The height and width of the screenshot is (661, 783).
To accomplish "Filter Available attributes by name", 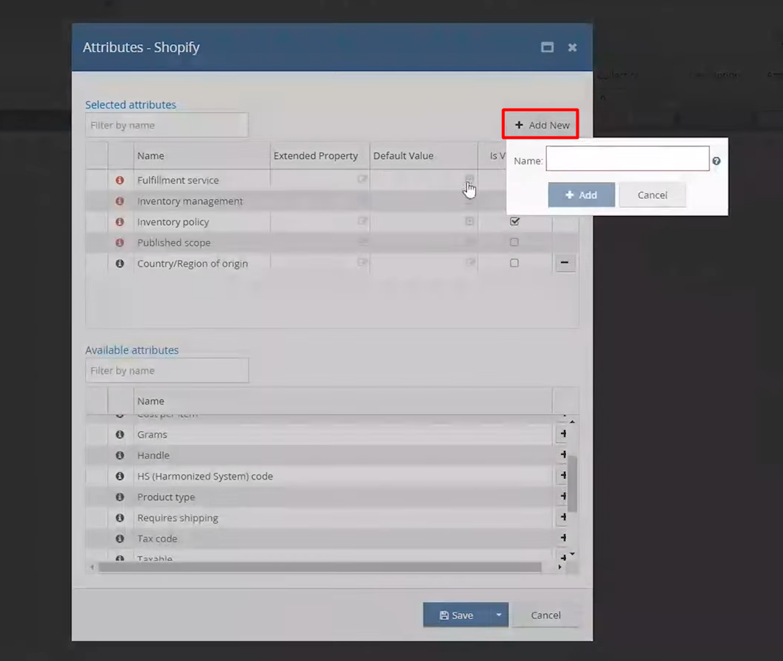I will point(167,371).
